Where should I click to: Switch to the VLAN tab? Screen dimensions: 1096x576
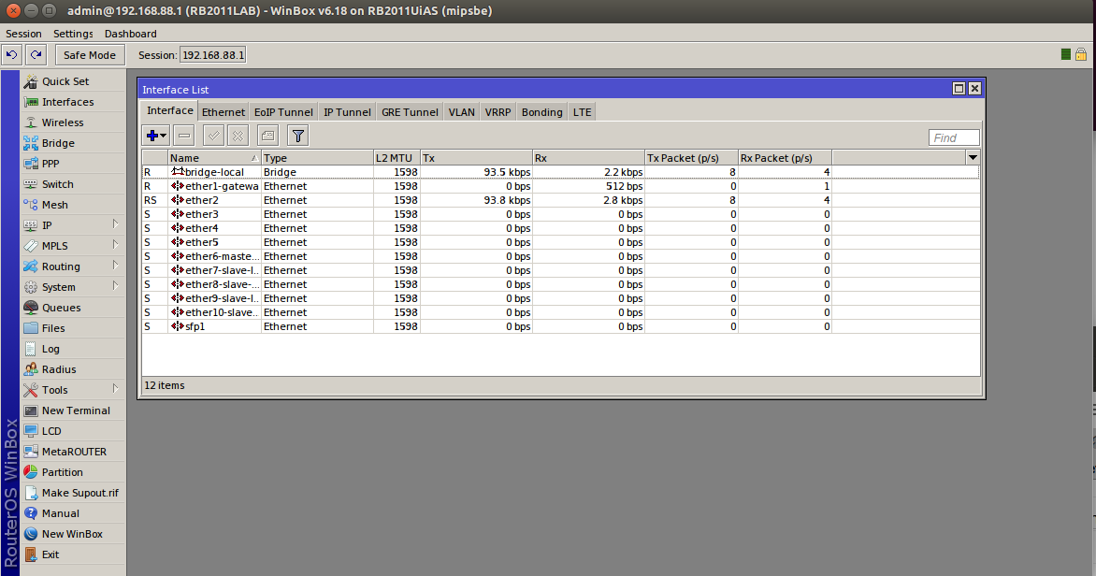461,112
